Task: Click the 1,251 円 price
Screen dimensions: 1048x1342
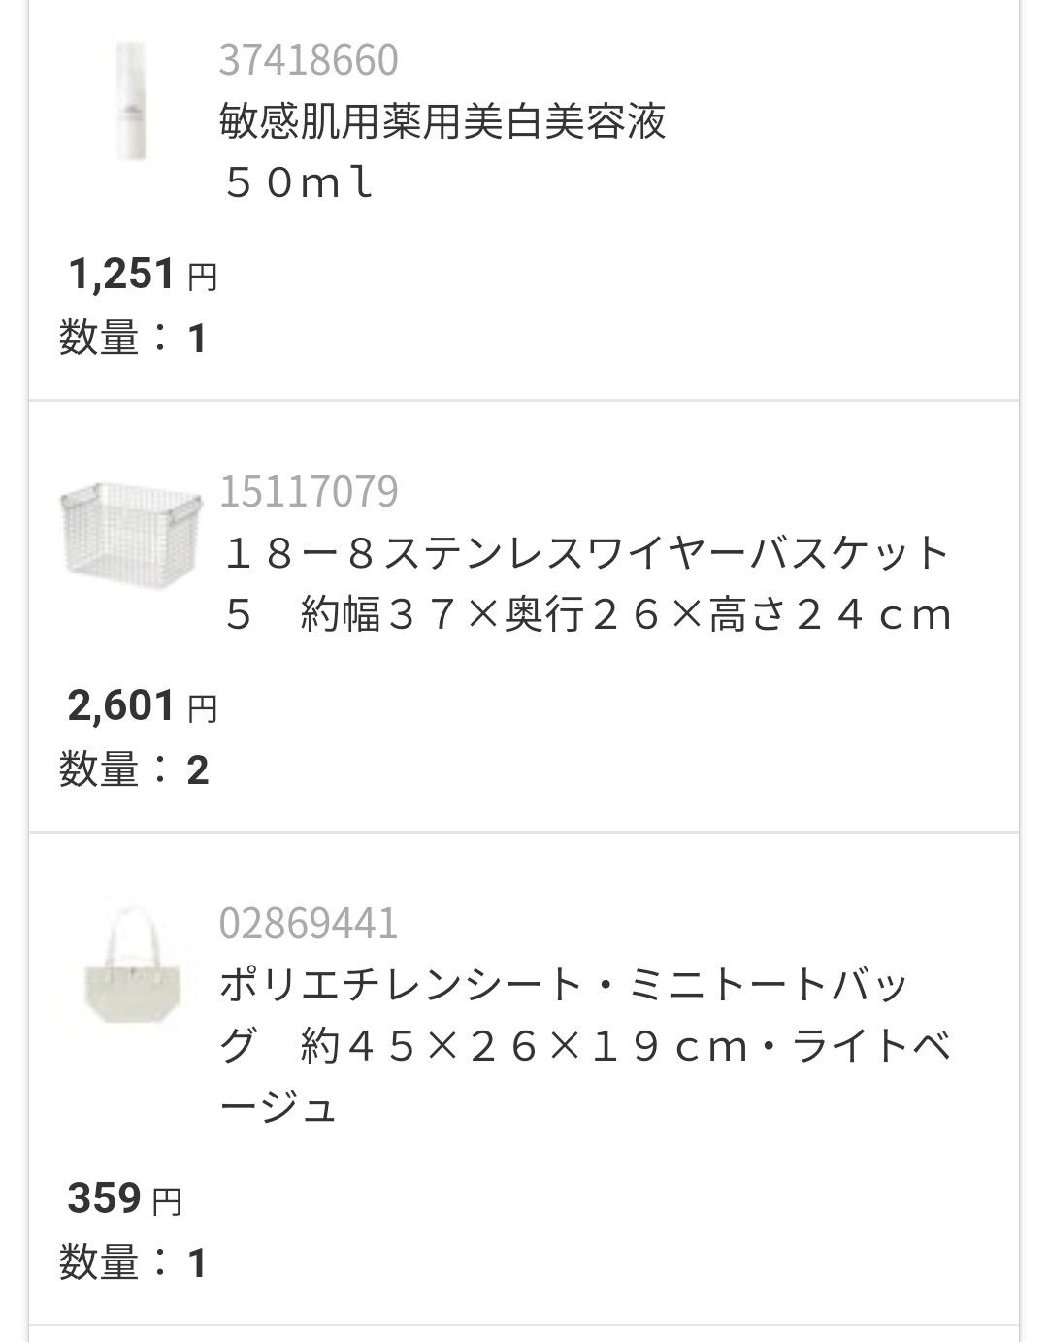Action: pyautogui.click(x=142, y=276)
